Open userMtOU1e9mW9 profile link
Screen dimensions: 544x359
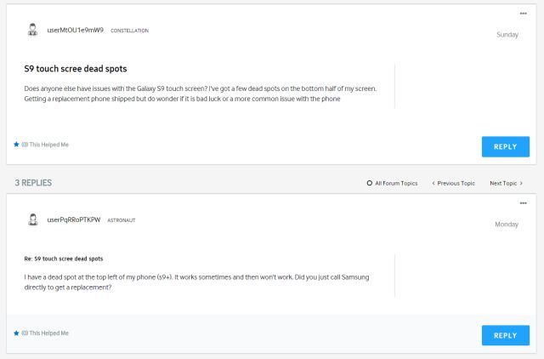[76, 31]
